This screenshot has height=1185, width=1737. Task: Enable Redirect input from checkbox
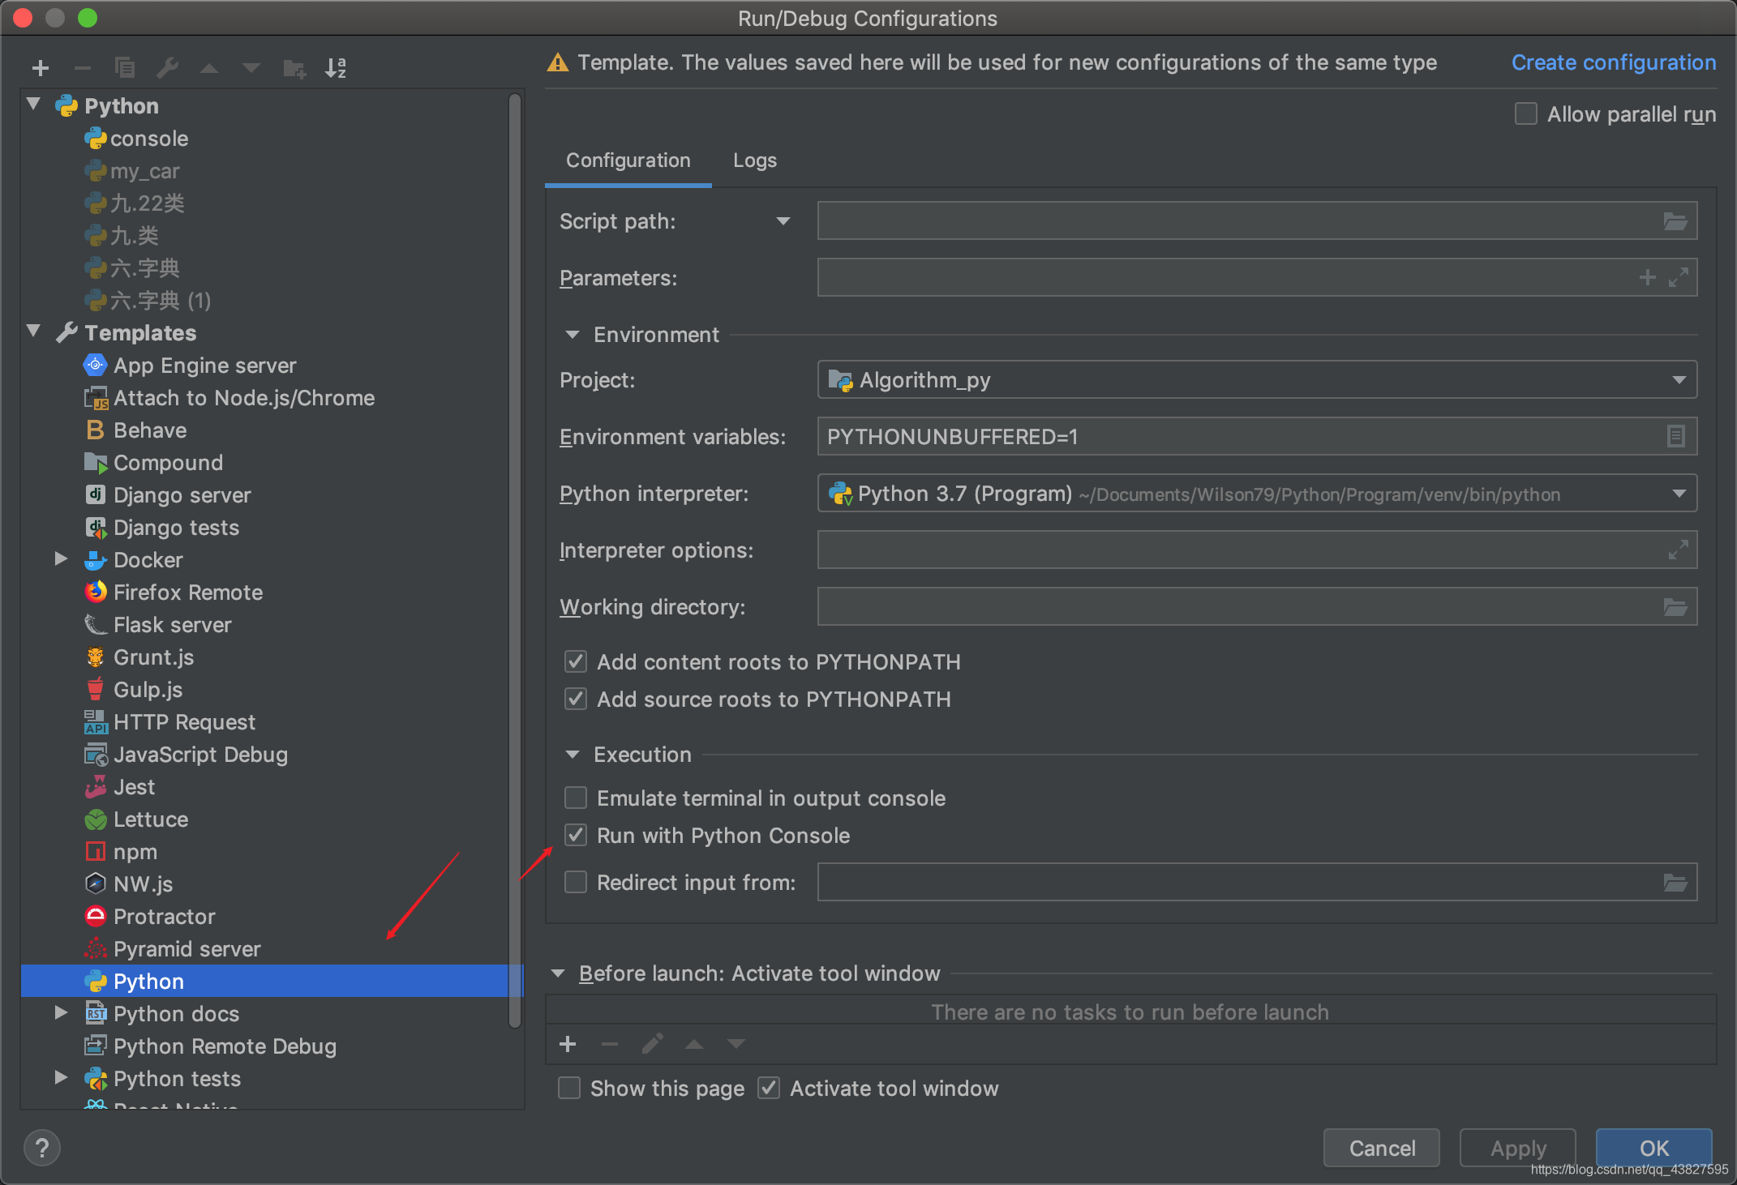[x=576, y=883]
